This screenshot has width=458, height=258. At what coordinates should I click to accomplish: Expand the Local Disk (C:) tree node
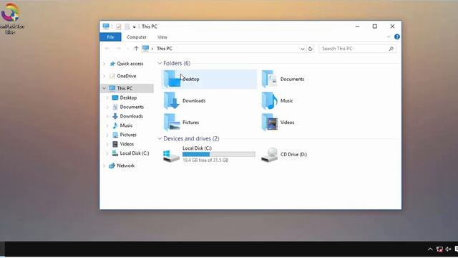(107, 153)
